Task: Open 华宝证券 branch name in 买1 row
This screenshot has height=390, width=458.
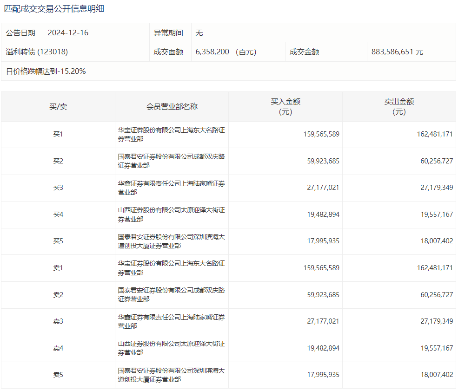Action: pyautogui.click(x=171, y=135)
